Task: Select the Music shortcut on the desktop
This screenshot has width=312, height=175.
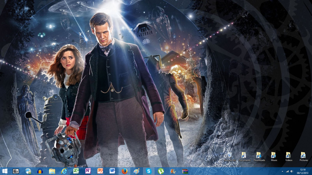Action: click(x=274, y=157)
